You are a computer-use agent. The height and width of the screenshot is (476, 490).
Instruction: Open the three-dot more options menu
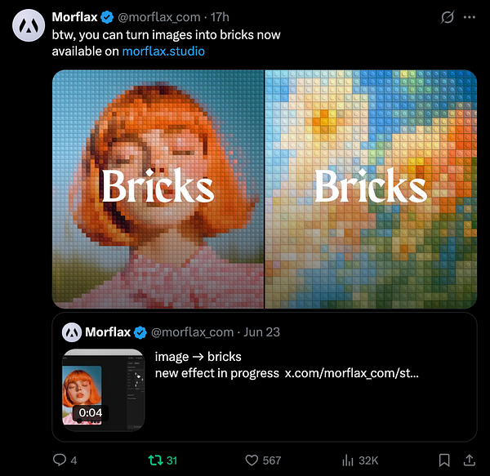pos(470,17)
